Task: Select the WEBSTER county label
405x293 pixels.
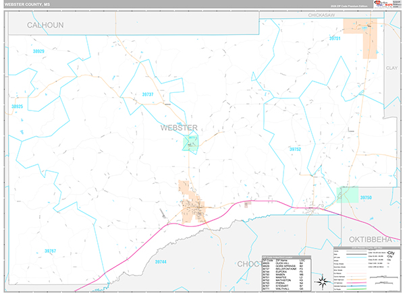Action: pyautogui.click(x=179, y=127)
